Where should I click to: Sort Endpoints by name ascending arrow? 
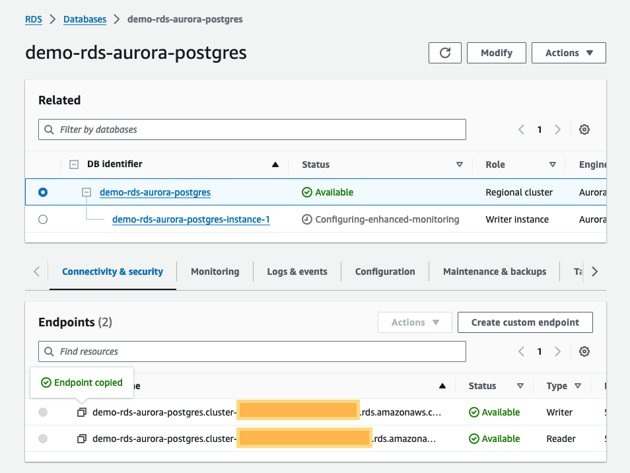[442, 386]
